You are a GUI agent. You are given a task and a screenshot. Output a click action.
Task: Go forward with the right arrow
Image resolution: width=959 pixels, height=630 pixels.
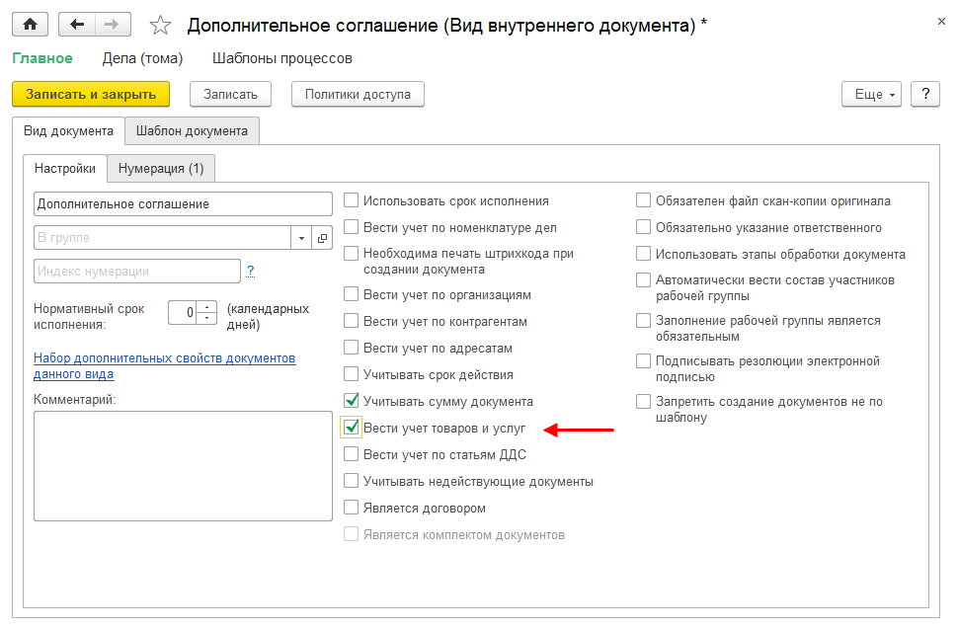click(111, 25)
